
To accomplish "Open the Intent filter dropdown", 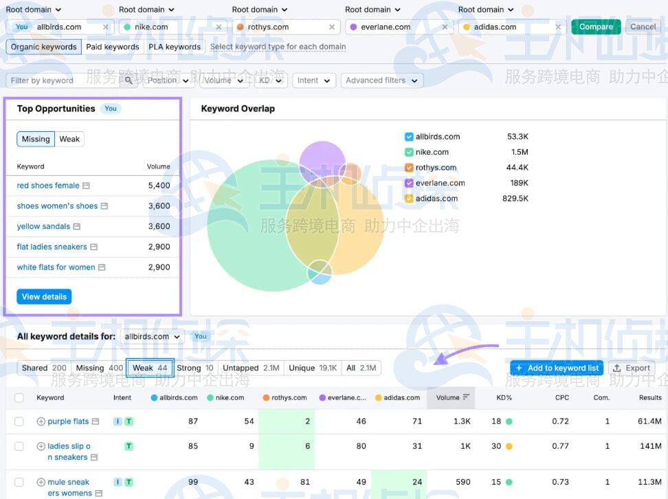I will (x=314, y=80).
